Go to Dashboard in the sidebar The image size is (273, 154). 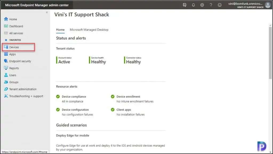(16, 26)
